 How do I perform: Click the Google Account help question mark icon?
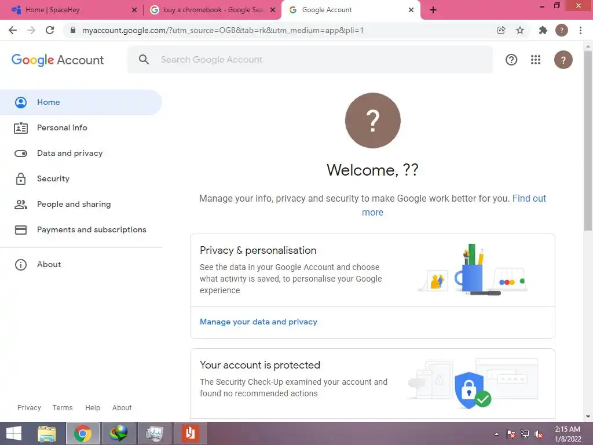511,60
